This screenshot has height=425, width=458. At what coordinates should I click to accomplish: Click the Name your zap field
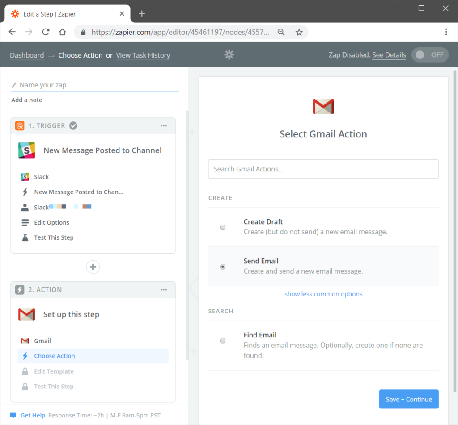tap(95, 85)
